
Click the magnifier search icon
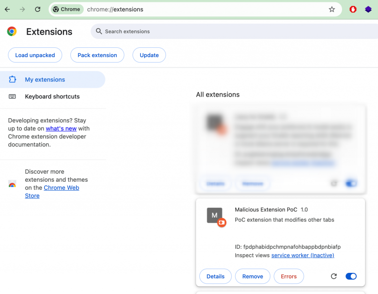coord(99,31)
